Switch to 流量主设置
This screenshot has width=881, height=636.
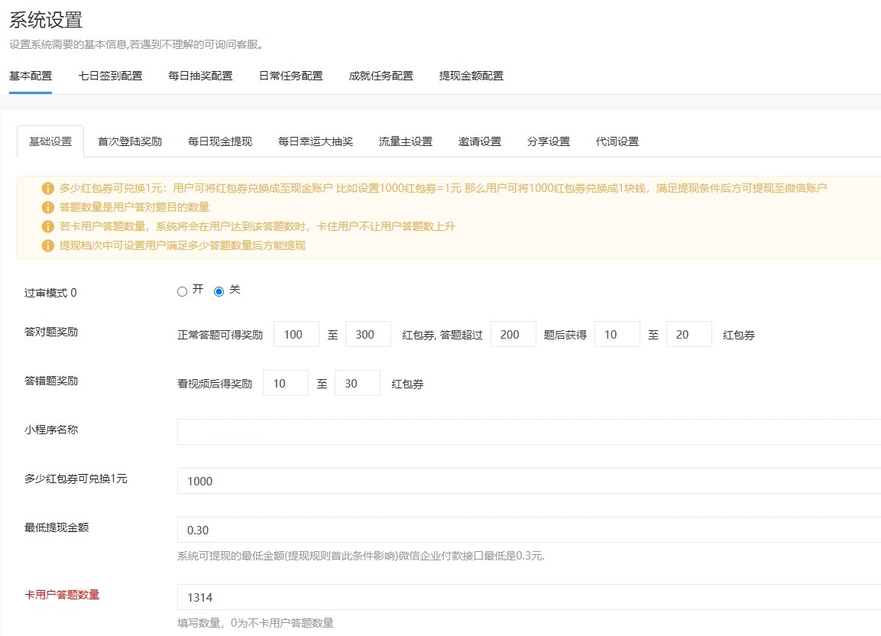point(404,141)
